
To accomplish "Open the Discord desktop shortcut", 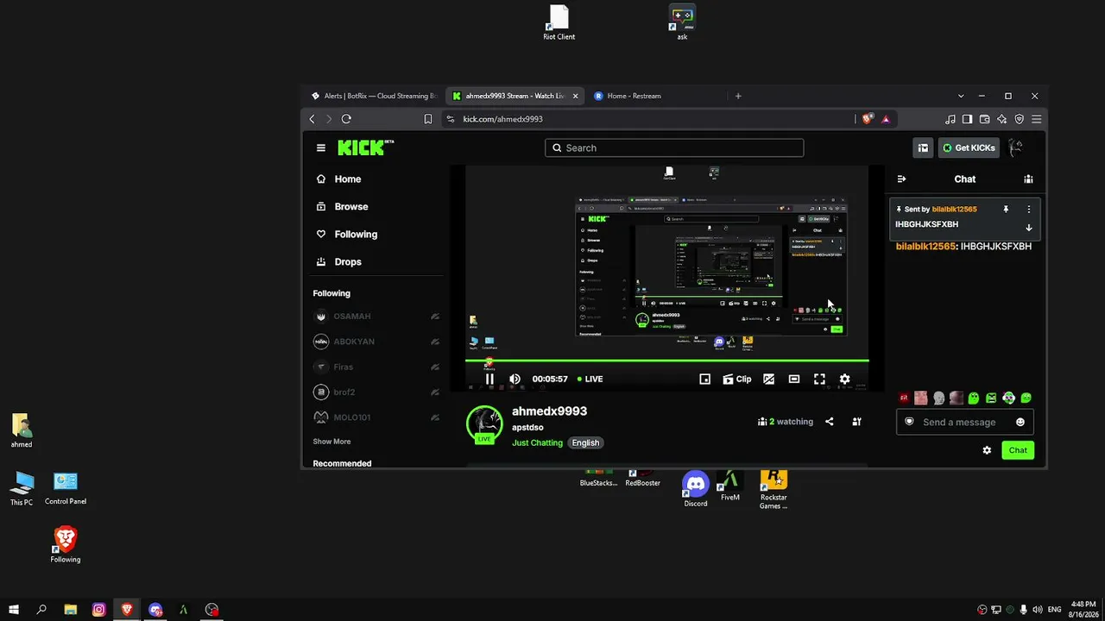I will point(696,489).
